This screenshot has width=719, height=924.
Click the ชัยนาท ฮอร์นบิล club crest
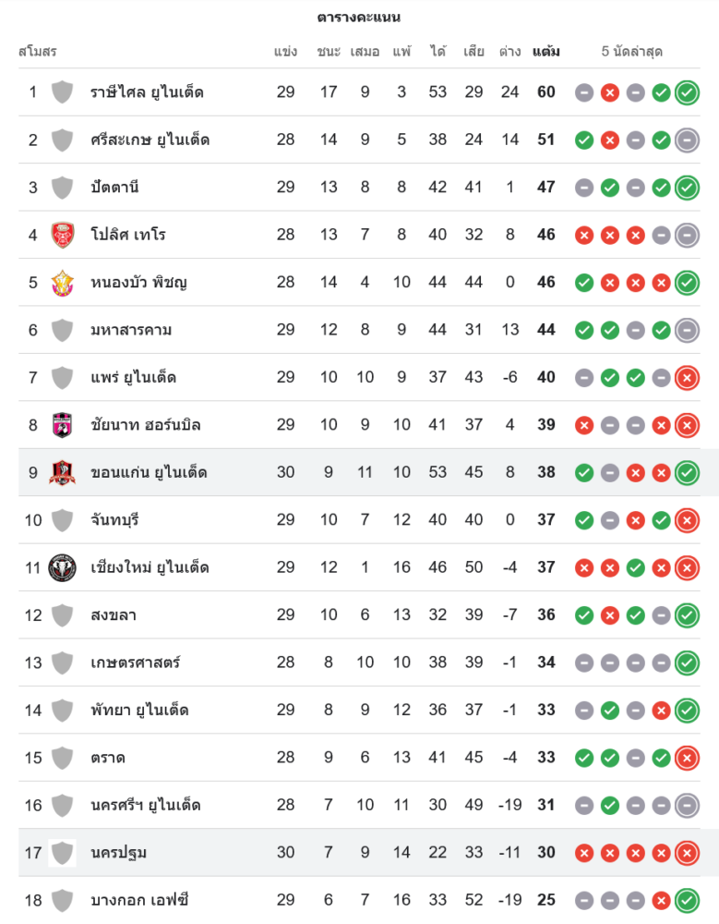click(x=62, y=425)
